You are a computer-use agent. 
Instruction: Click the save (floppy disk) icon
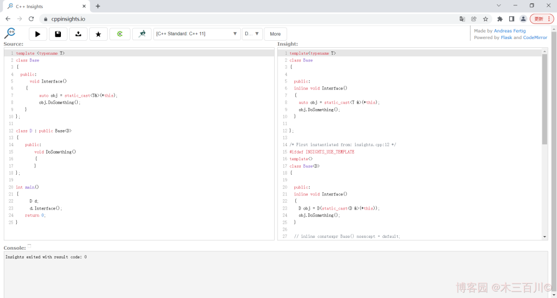(x=58, y=34)
